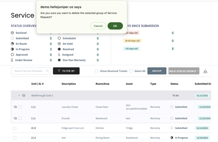Select the Dining Room test row checkbox
218x142 pixels.
(x=15, y=138)
